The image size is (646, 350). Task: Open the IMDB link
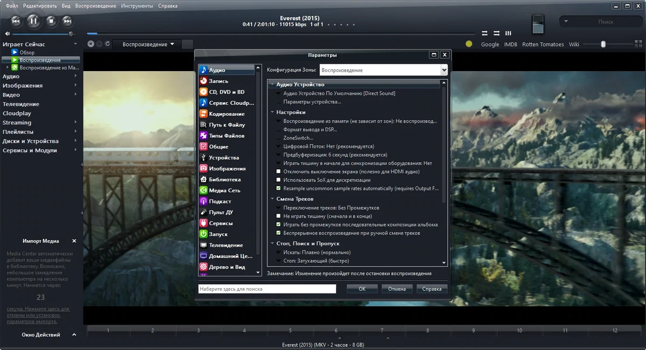[x=511, y=45]
